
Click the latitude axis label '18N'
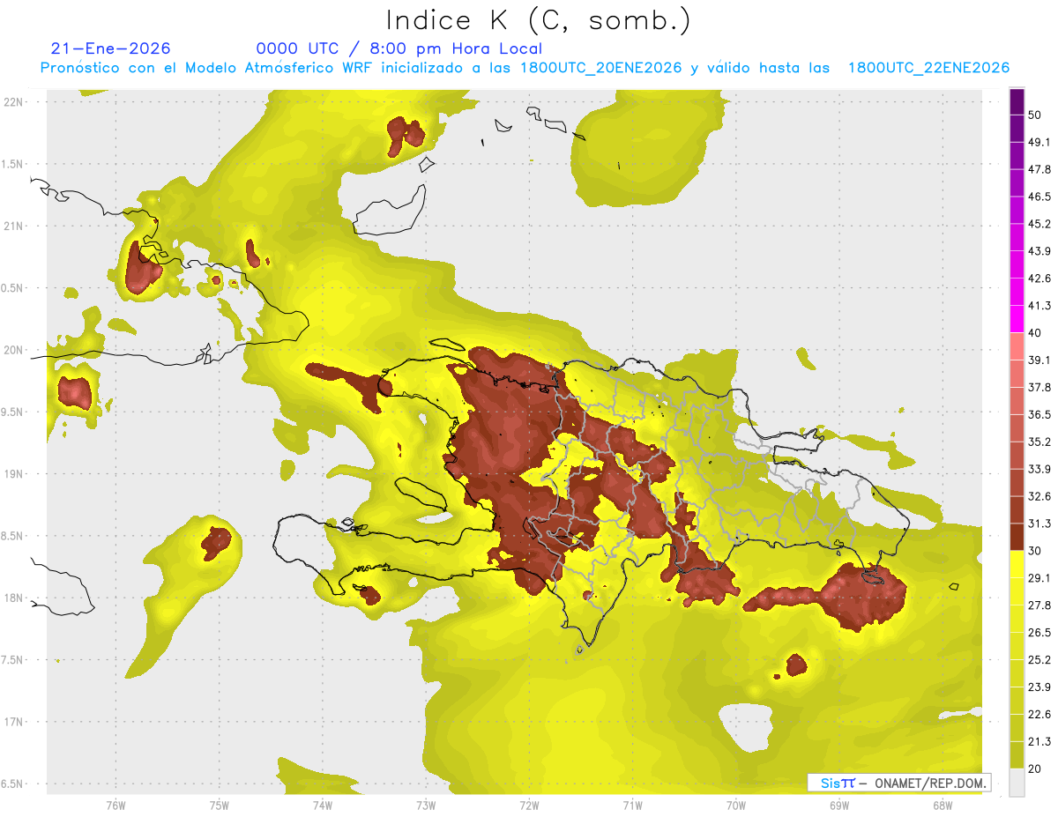click(14, 598)
